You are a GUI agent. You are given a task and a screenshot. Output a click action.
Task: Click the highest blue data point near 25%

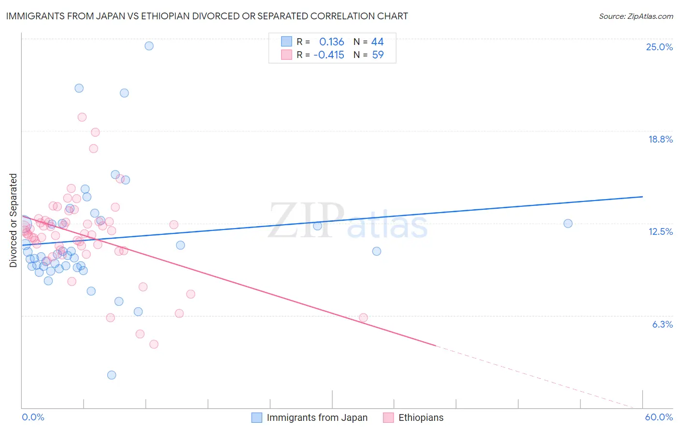coord(149,46)
